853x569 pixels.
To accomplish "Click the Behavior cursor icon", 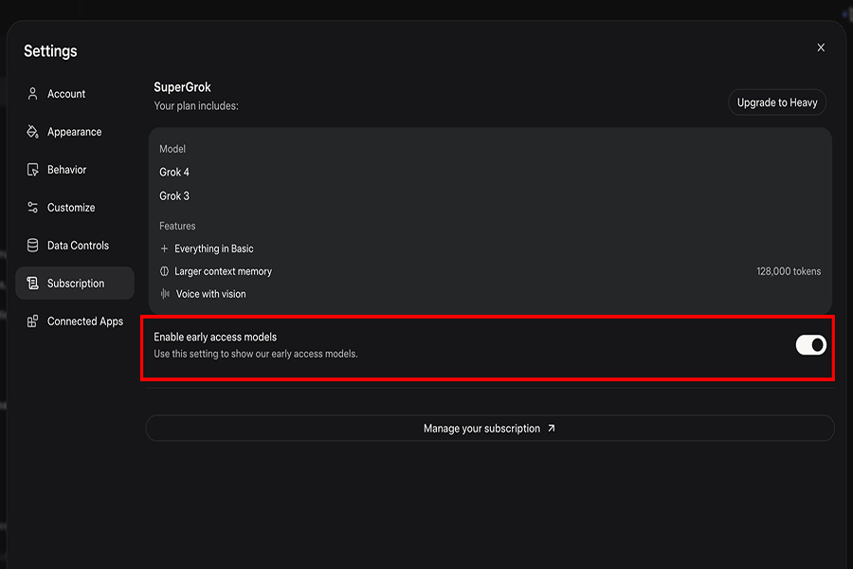I will [x=32, y=170].
